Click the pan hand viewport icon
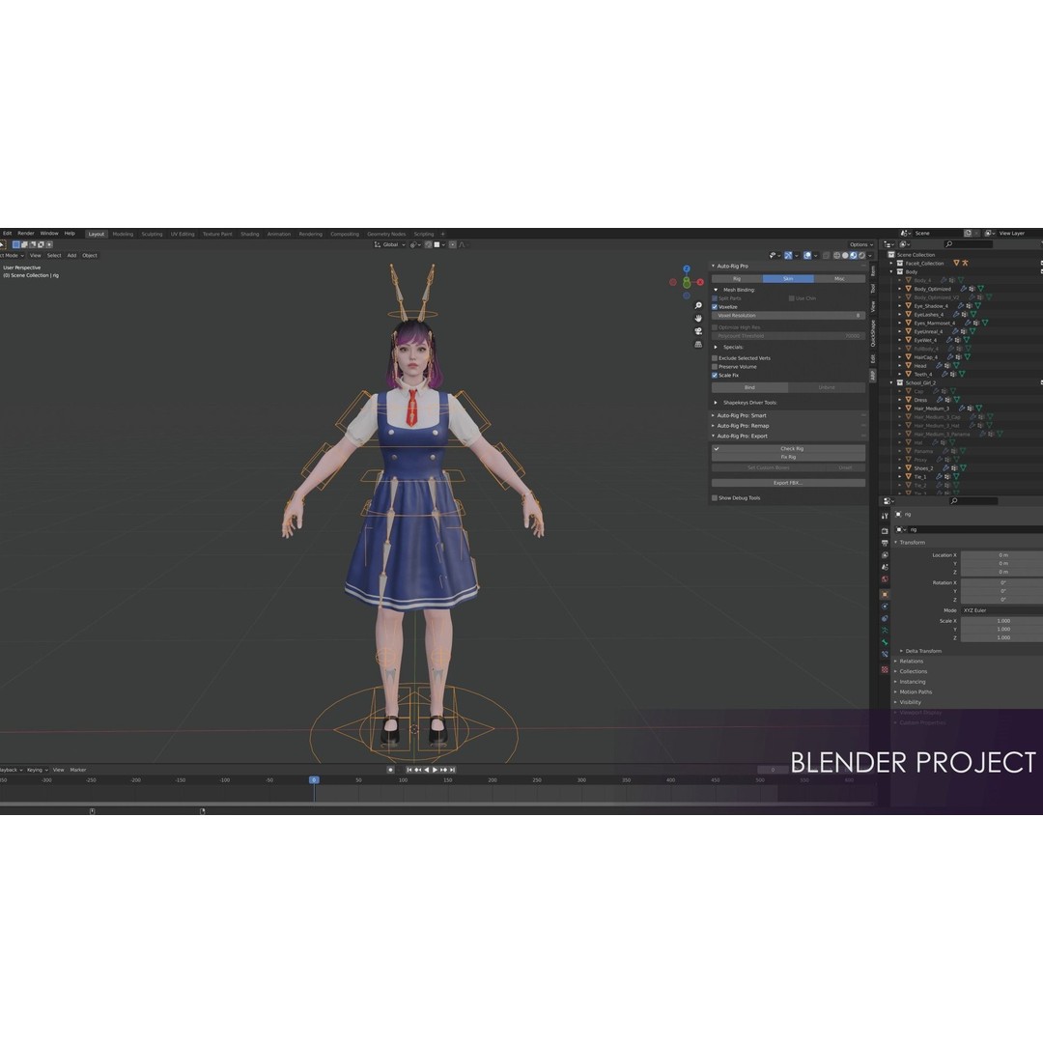 698,318
